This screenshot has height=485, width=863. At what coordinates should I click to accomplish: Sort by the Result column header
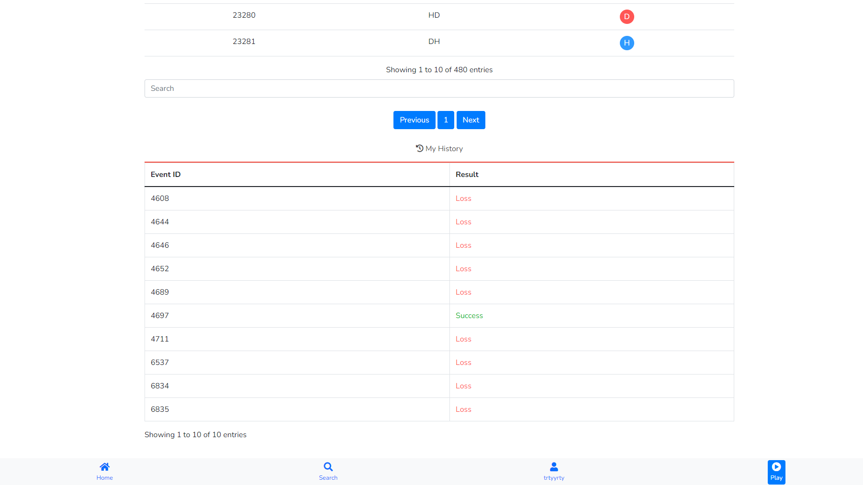click(x=467, y=174)
